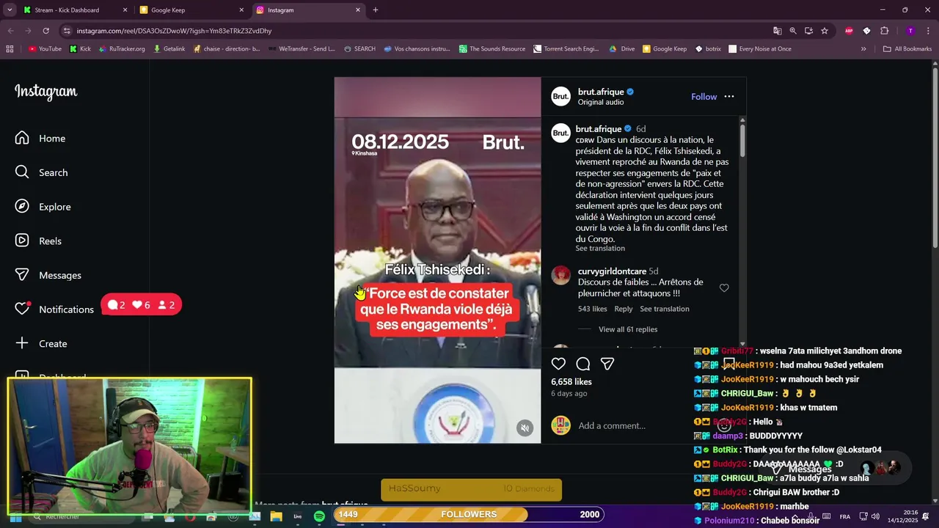Switch to Google Keep tab
Viewport: 939px width, 528px height.
coord(193,10)
